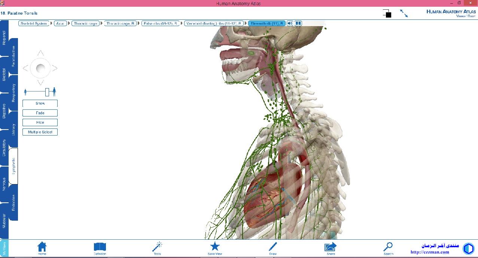Select the Skeletal System breadcrumb
The height and width of the screenshot is (258, 478).
[34, 24]
